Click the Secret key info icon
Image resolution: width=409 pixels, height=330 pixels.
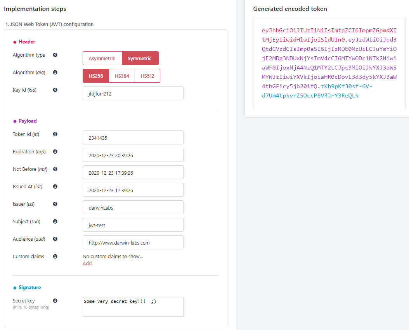tap(55, 300)
